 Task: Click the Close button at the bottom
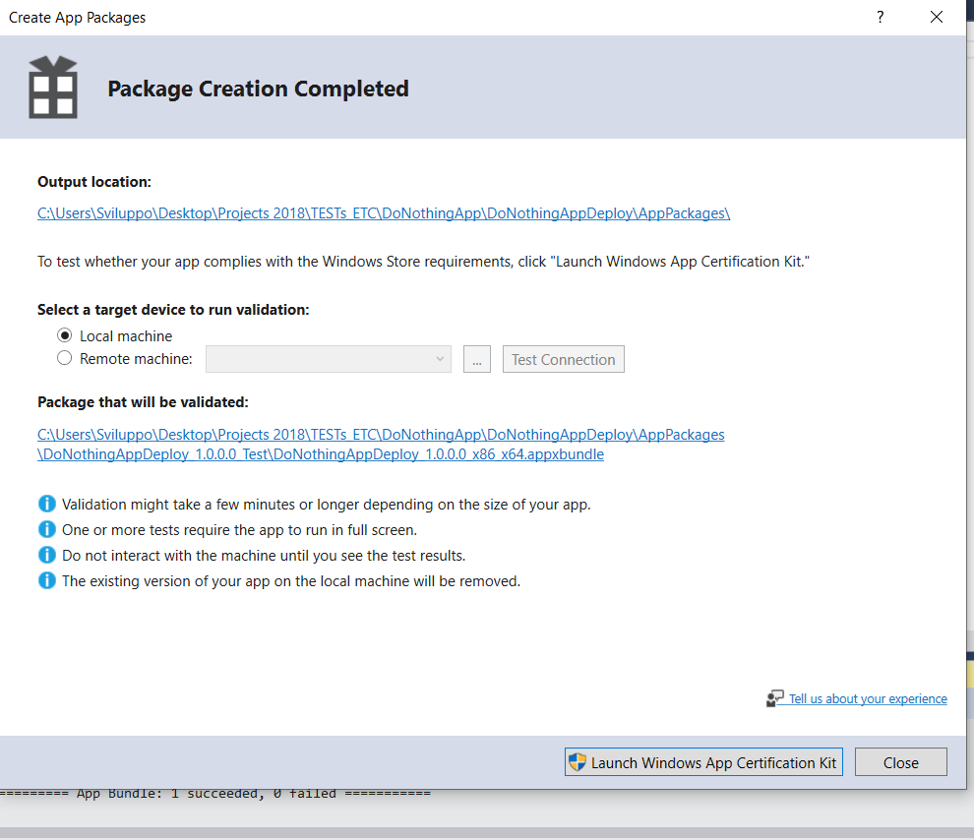(x=900, y=761)
